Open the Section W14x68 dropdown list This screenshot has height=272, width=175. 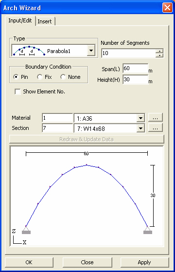click(x=140, y=128)
